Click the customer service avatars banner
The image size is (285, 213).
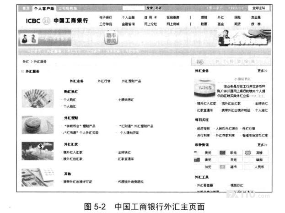[45, 38]
